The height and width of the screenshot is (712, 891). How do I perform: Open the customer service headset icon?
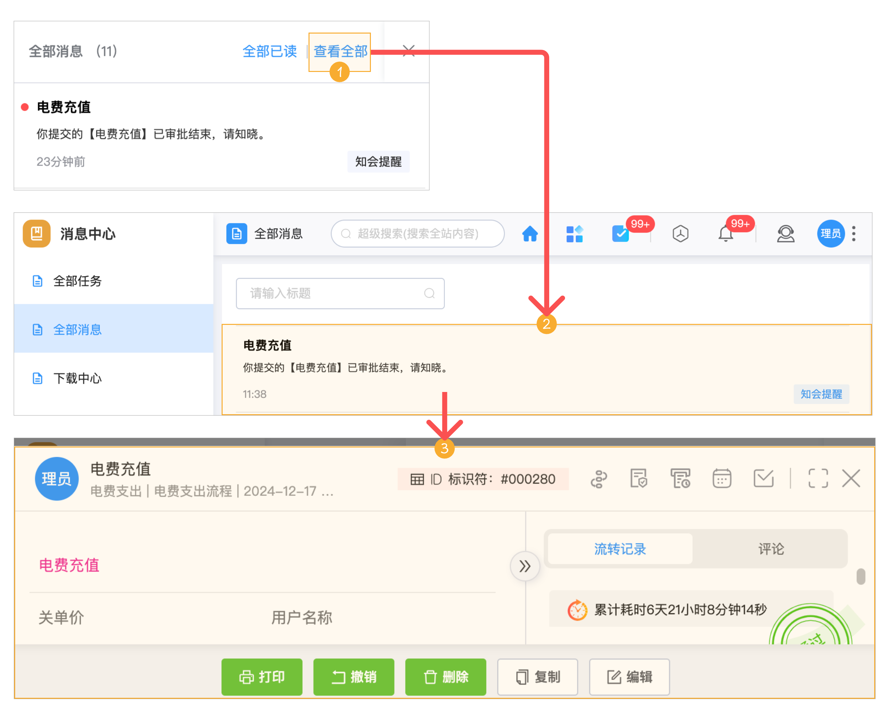pos(785,234)
